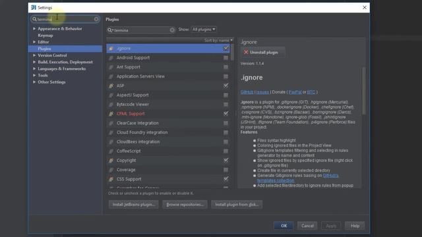The image size is (422, 237).
Task: Open the Show All plugins dropdown
Action: (204, 29)
